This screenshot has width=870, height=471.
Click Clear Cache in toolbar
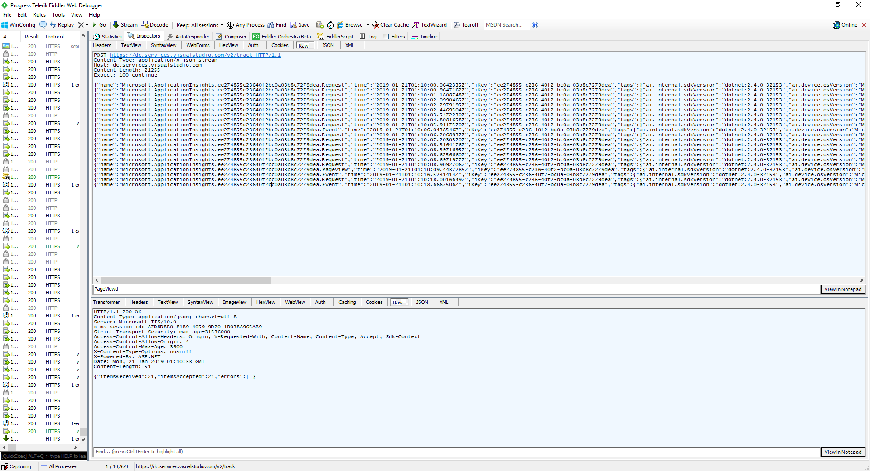(x=390, y=25)
